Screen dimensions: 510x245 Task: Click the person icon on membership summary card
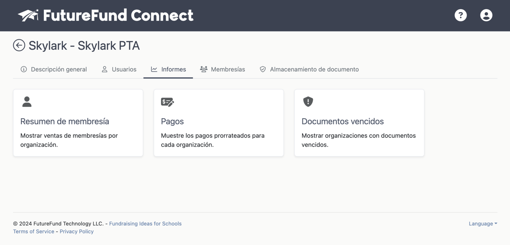(x=27, y=102)
